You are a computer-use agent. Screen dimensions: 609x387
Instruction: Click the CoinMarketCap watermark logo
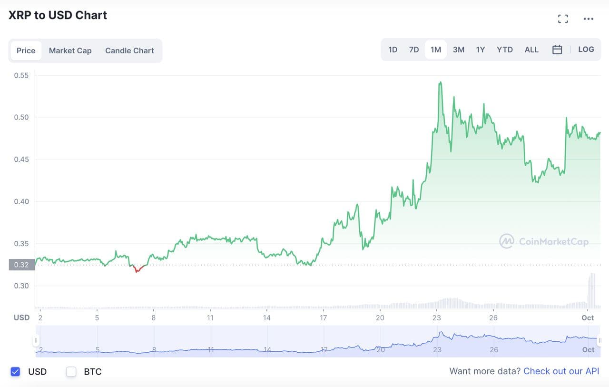tap(544, 241)
